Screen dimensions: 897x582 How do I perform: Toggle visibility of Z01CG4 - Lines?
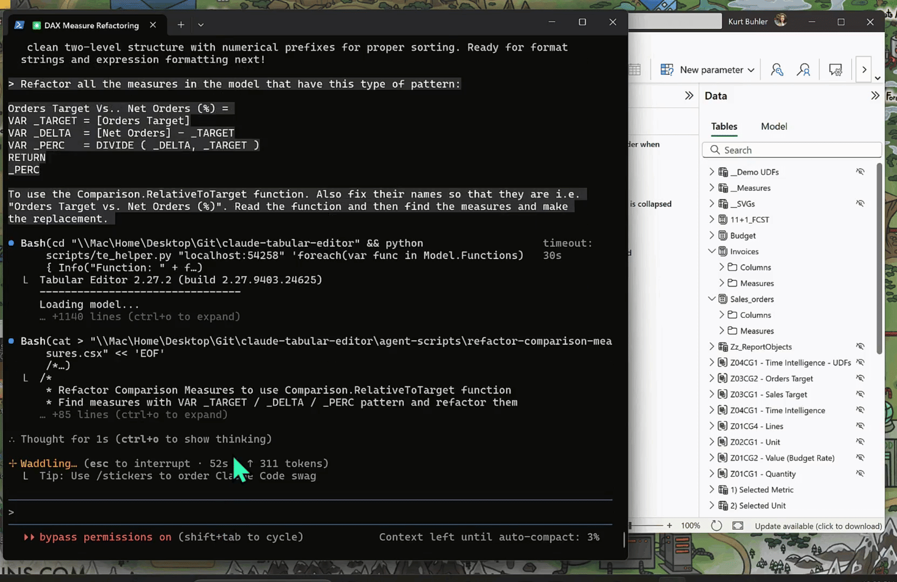(x=860, y=426)
